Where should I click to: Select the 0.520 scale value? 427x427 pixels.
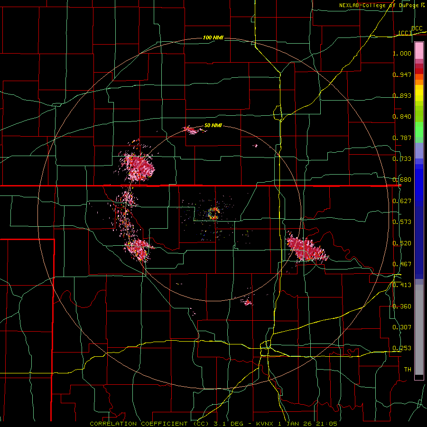click(x=402, y=243)
